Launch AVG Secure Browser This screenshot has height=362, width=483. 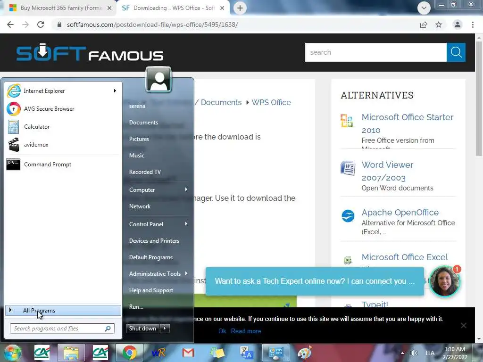(x=49, y=109)
